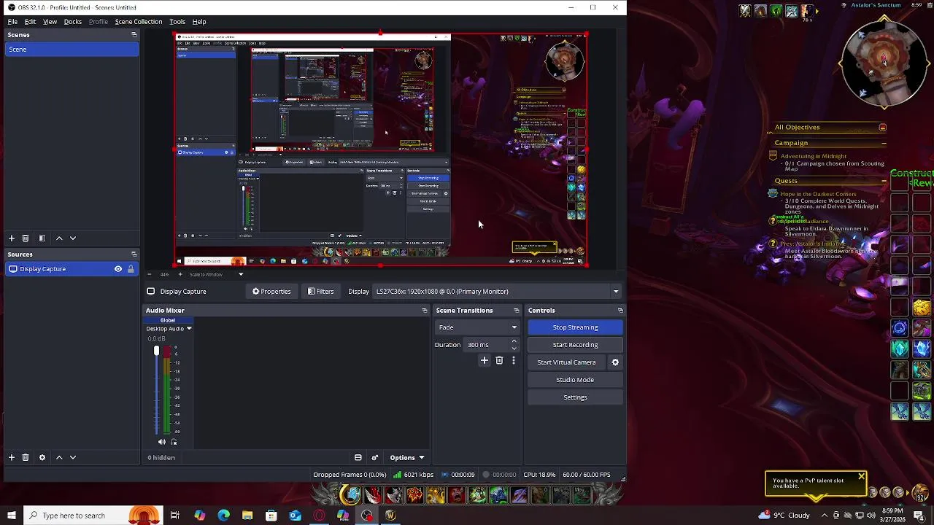Remove the selected scene with trash icon
The image size is (934, 525).
(26, 238)
